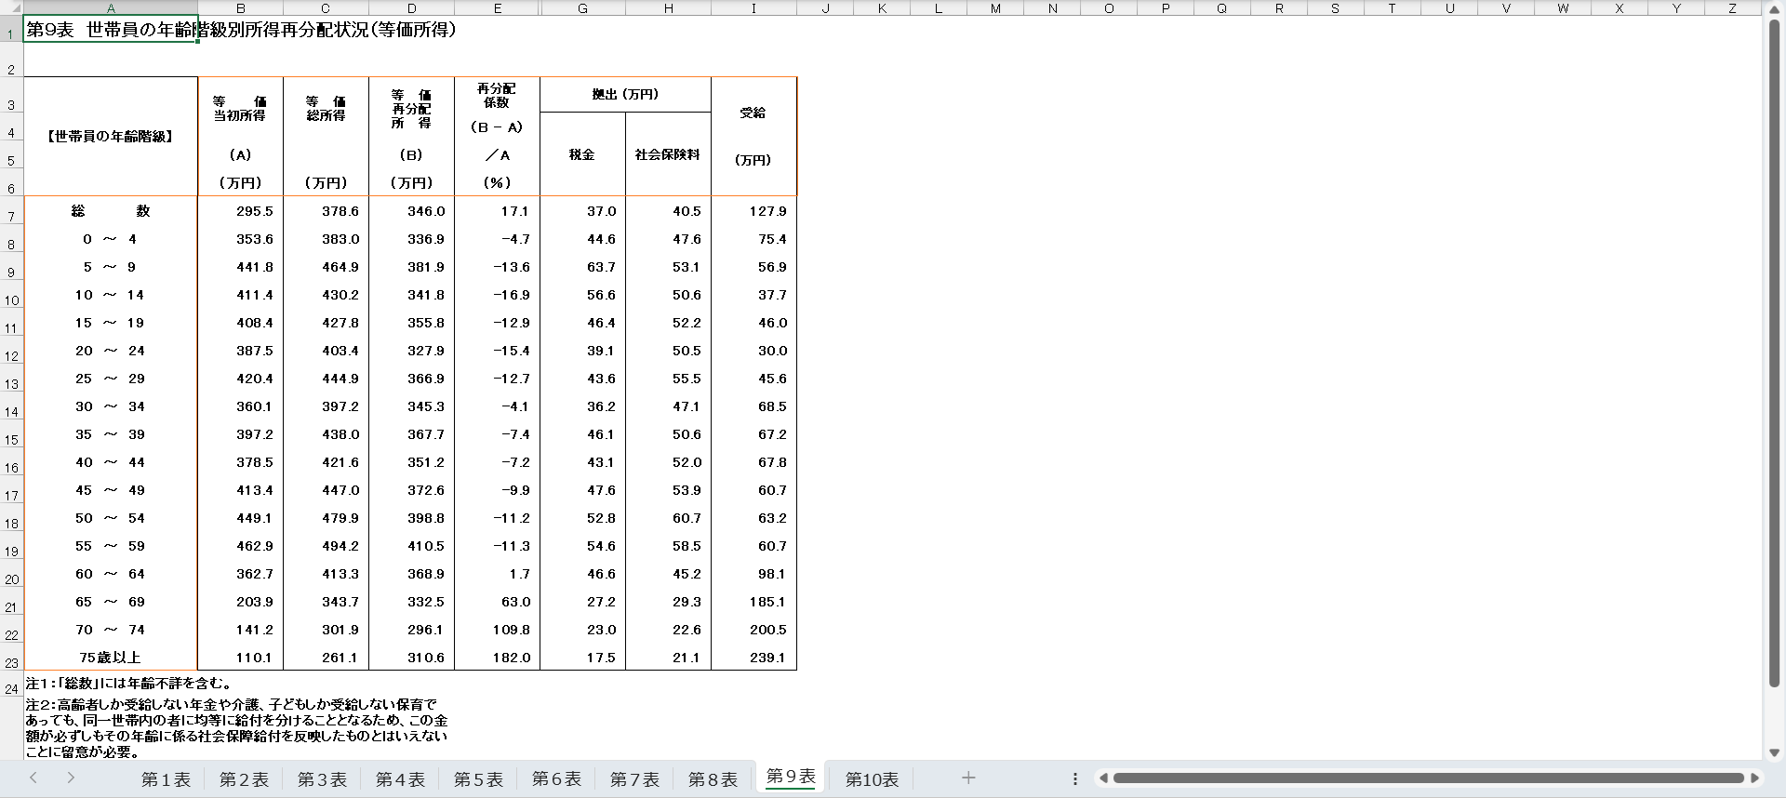1786x798 pixels.
Task: Click the horizontal scrollbar thumb
Action: [1428, 778]
